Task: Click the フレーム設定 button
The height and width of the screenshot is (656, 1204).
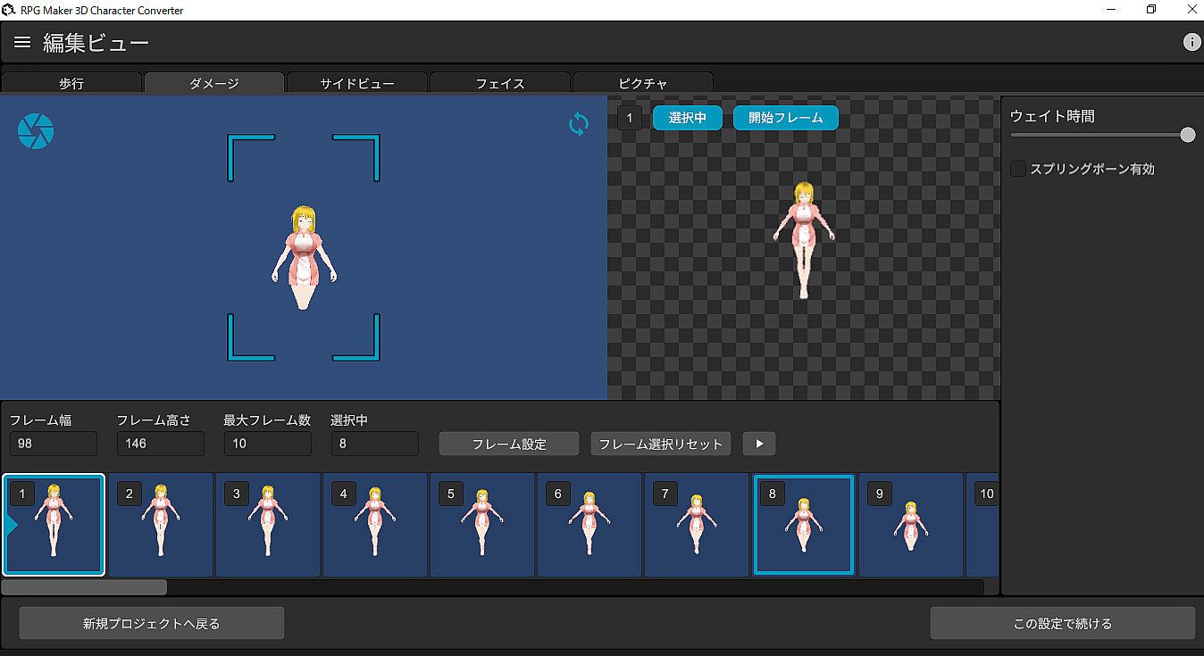Action: click(x=509, y=444)
